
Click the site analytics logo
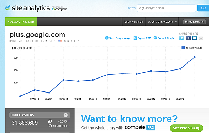tap(27, 8)
